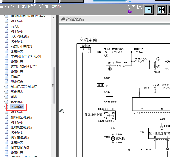Screen dimensions: 170x157
Task: Click the 蓄电池 battery symbol
Action: [86, 50]
